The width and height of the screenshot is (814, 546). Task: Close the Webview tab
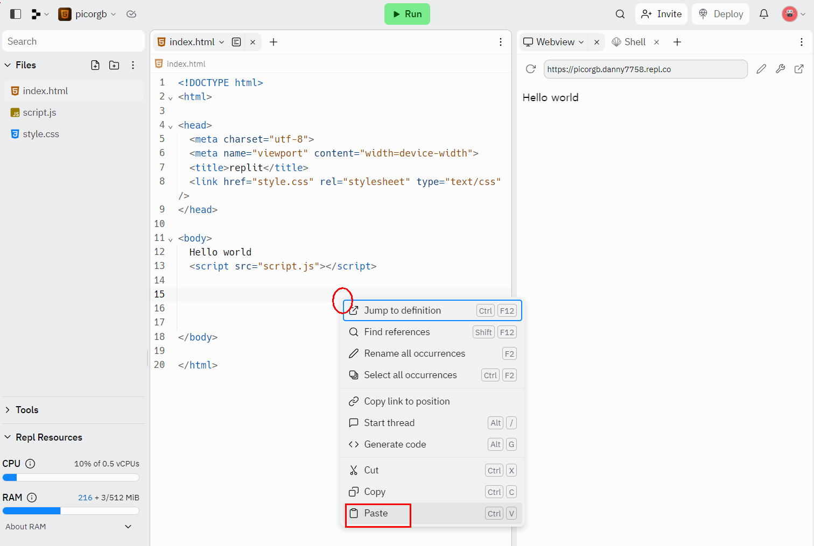point(597,42)
